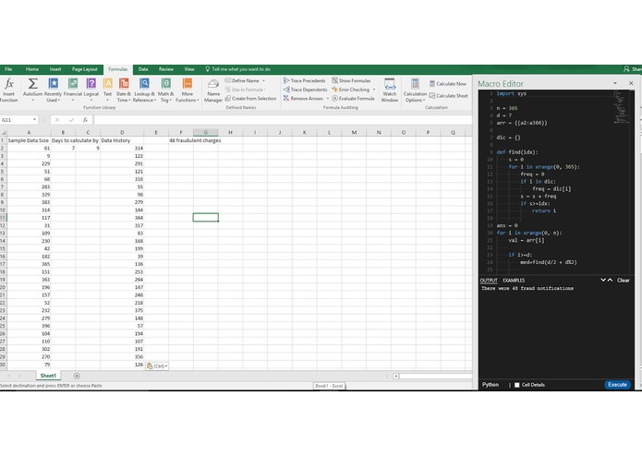Screen dimensions: 642x456
Task: Clear the macro output
Action: (x=624, y=281)
